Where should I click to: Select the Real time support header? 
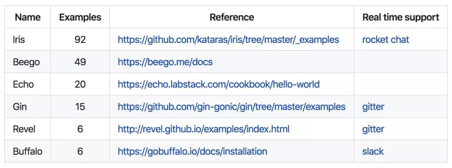[401, 17]
